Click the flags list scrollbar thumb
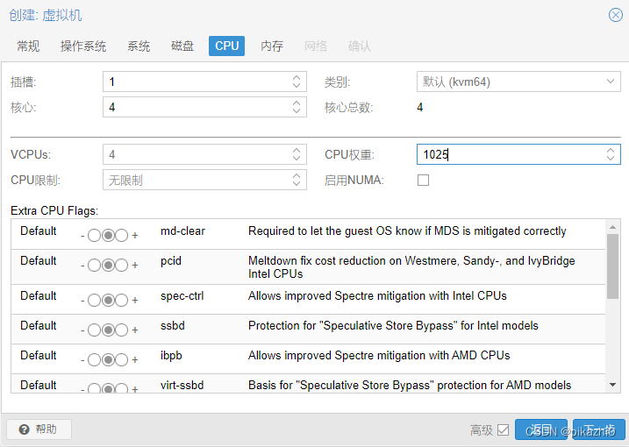629x447 pixels. tap(612, 266)
